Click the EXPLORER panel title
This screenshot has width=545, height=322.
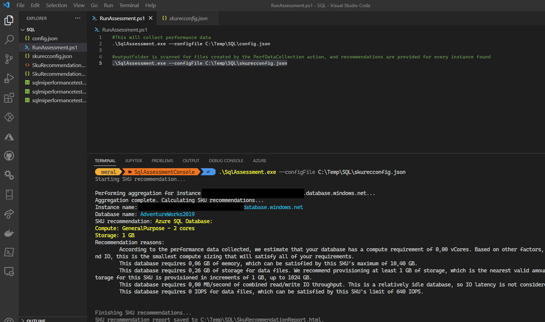tap(37, 18)
